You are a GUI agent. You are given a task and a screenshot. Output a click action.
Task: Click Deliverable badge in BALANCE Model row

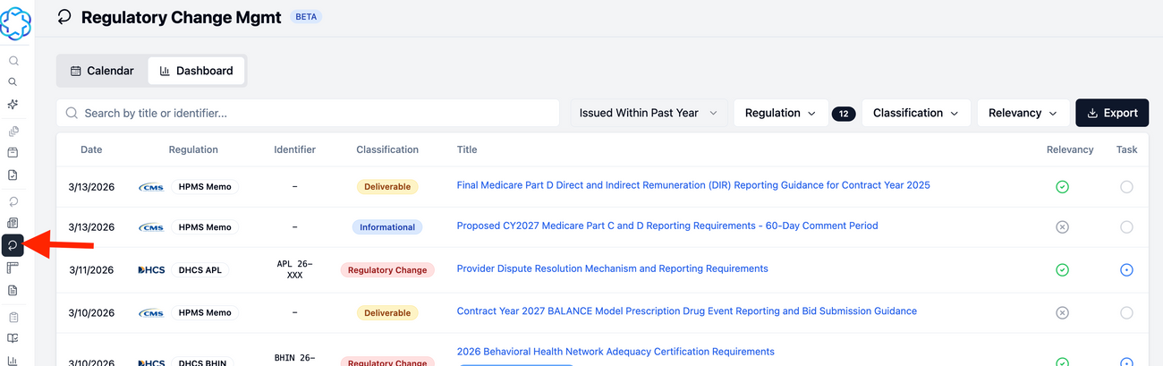pos(387,313)
